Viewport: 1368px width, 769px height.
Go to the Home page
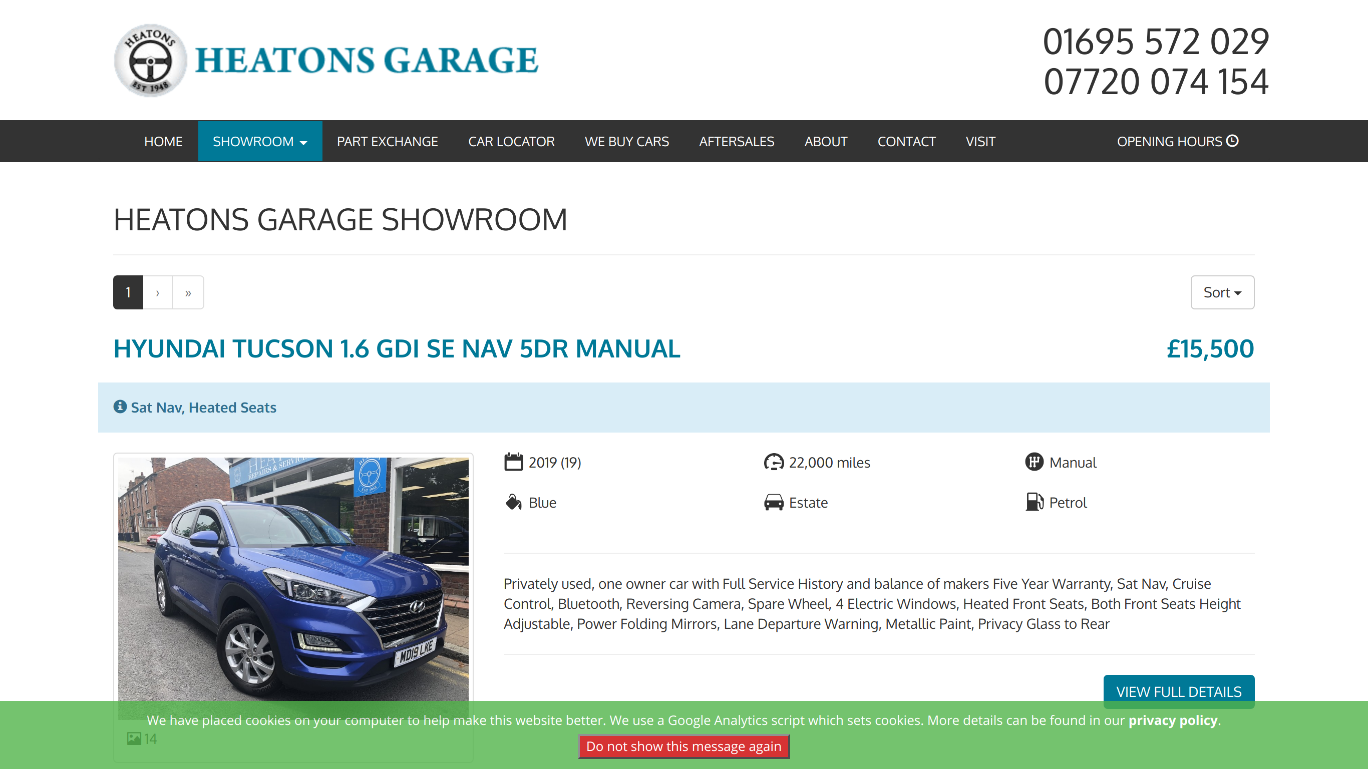(163, 142)
